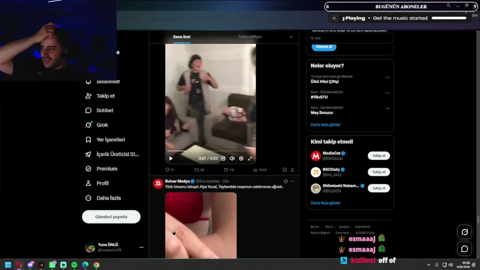Switch to the Takip ediliyor tab

tap(250, 37)
